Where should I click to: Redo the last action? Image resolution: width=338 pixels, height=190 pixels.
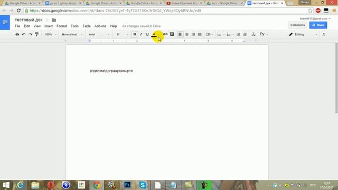[31, 34]
